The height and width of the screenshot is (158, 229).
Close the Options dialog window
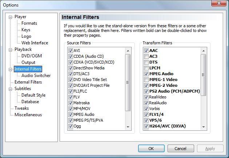[x=218, y=5]
